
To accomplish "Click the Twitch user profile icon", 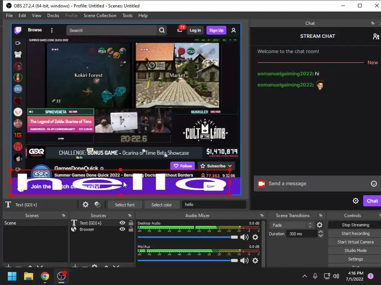I will [x=233, y=30].
